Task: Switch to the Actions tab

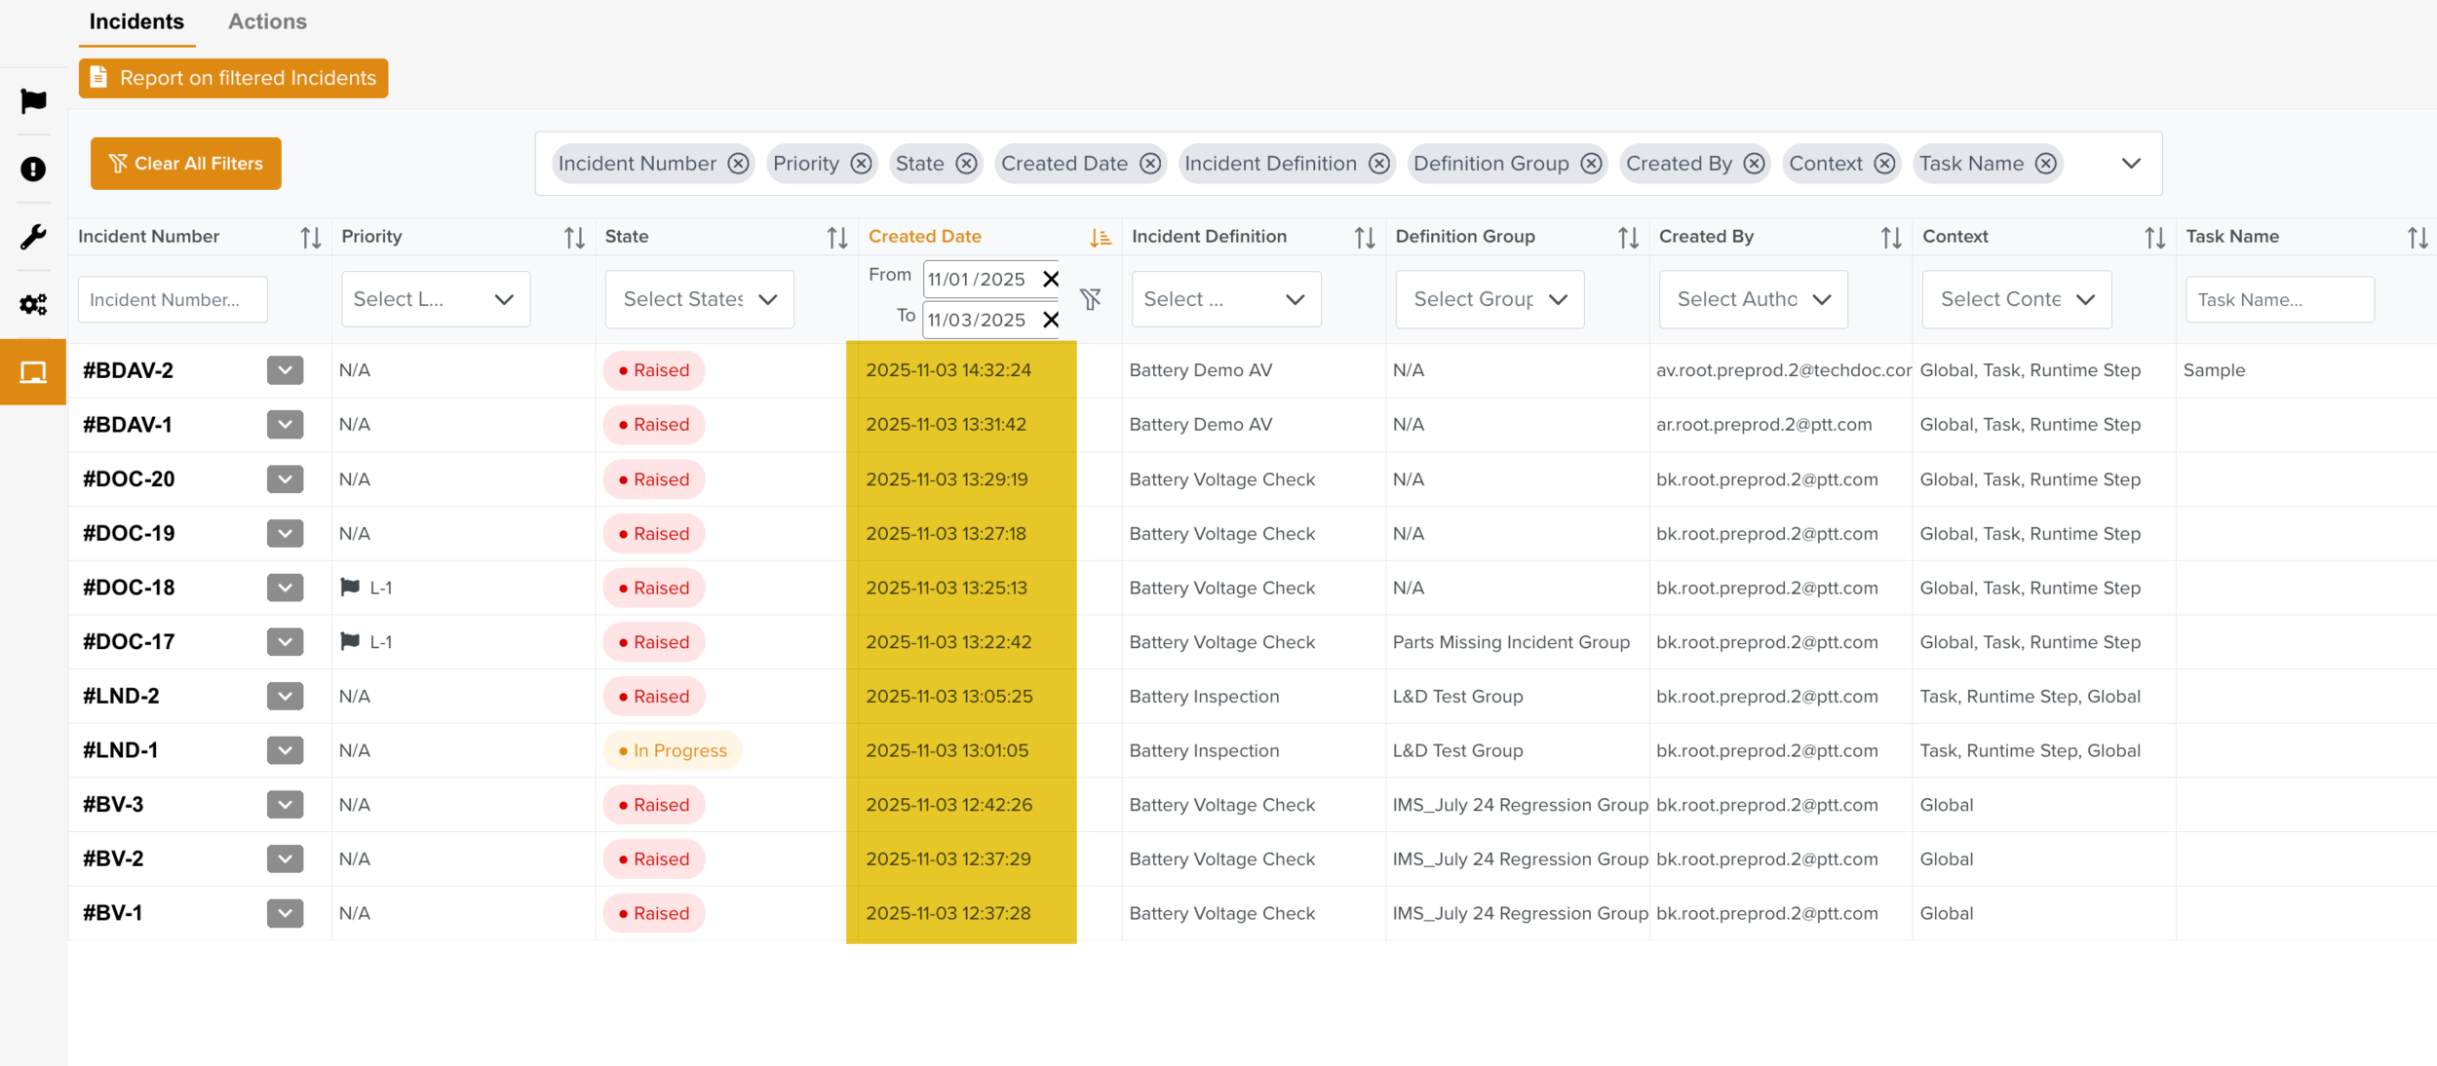Action: [267, 21]
